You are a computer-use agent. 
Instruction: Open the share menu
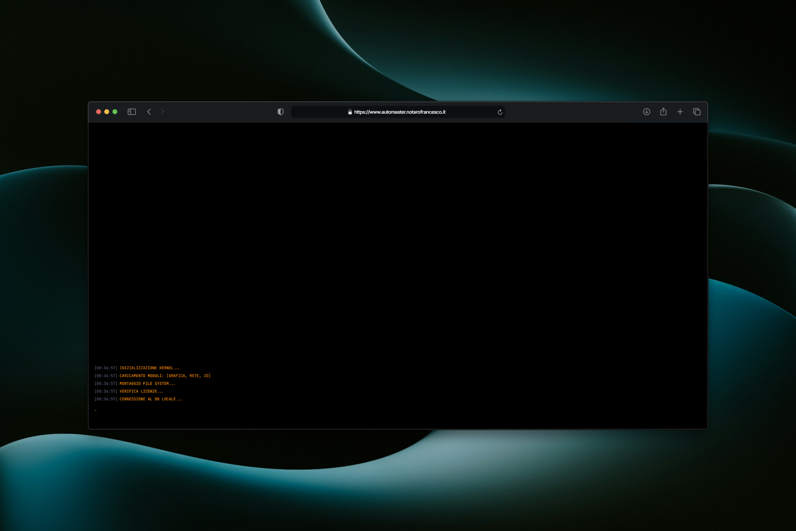[x=663, y=112]
